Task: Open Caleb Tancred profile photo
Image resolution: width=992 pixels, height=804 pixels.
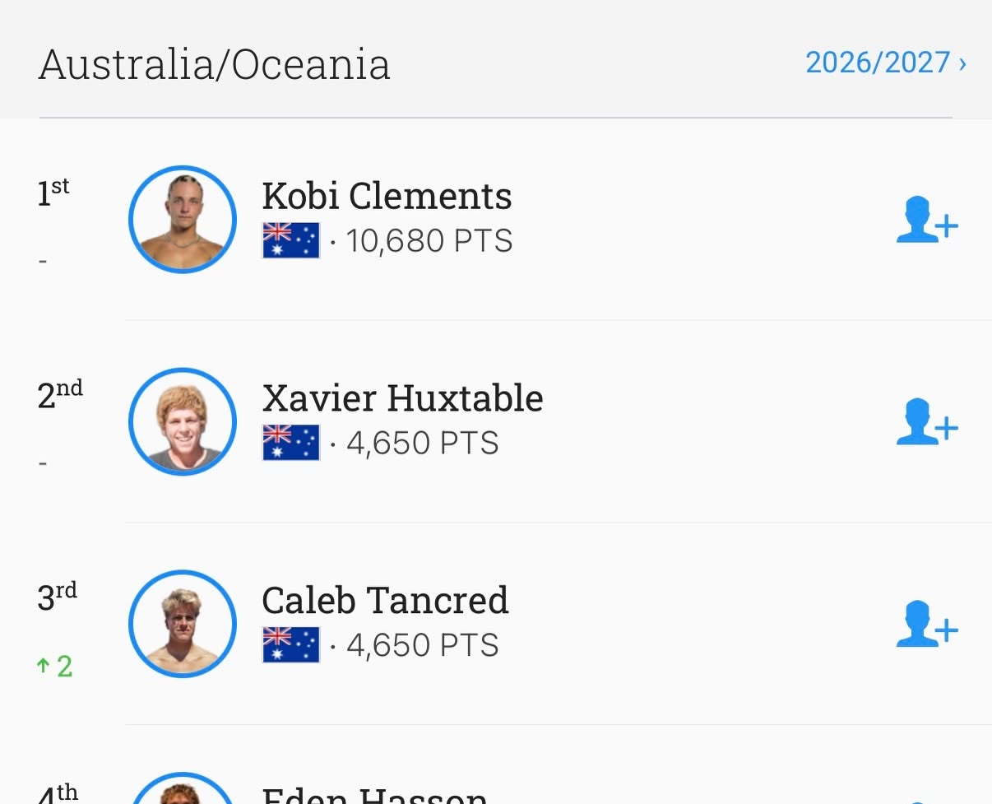Action: pos(183,625)
